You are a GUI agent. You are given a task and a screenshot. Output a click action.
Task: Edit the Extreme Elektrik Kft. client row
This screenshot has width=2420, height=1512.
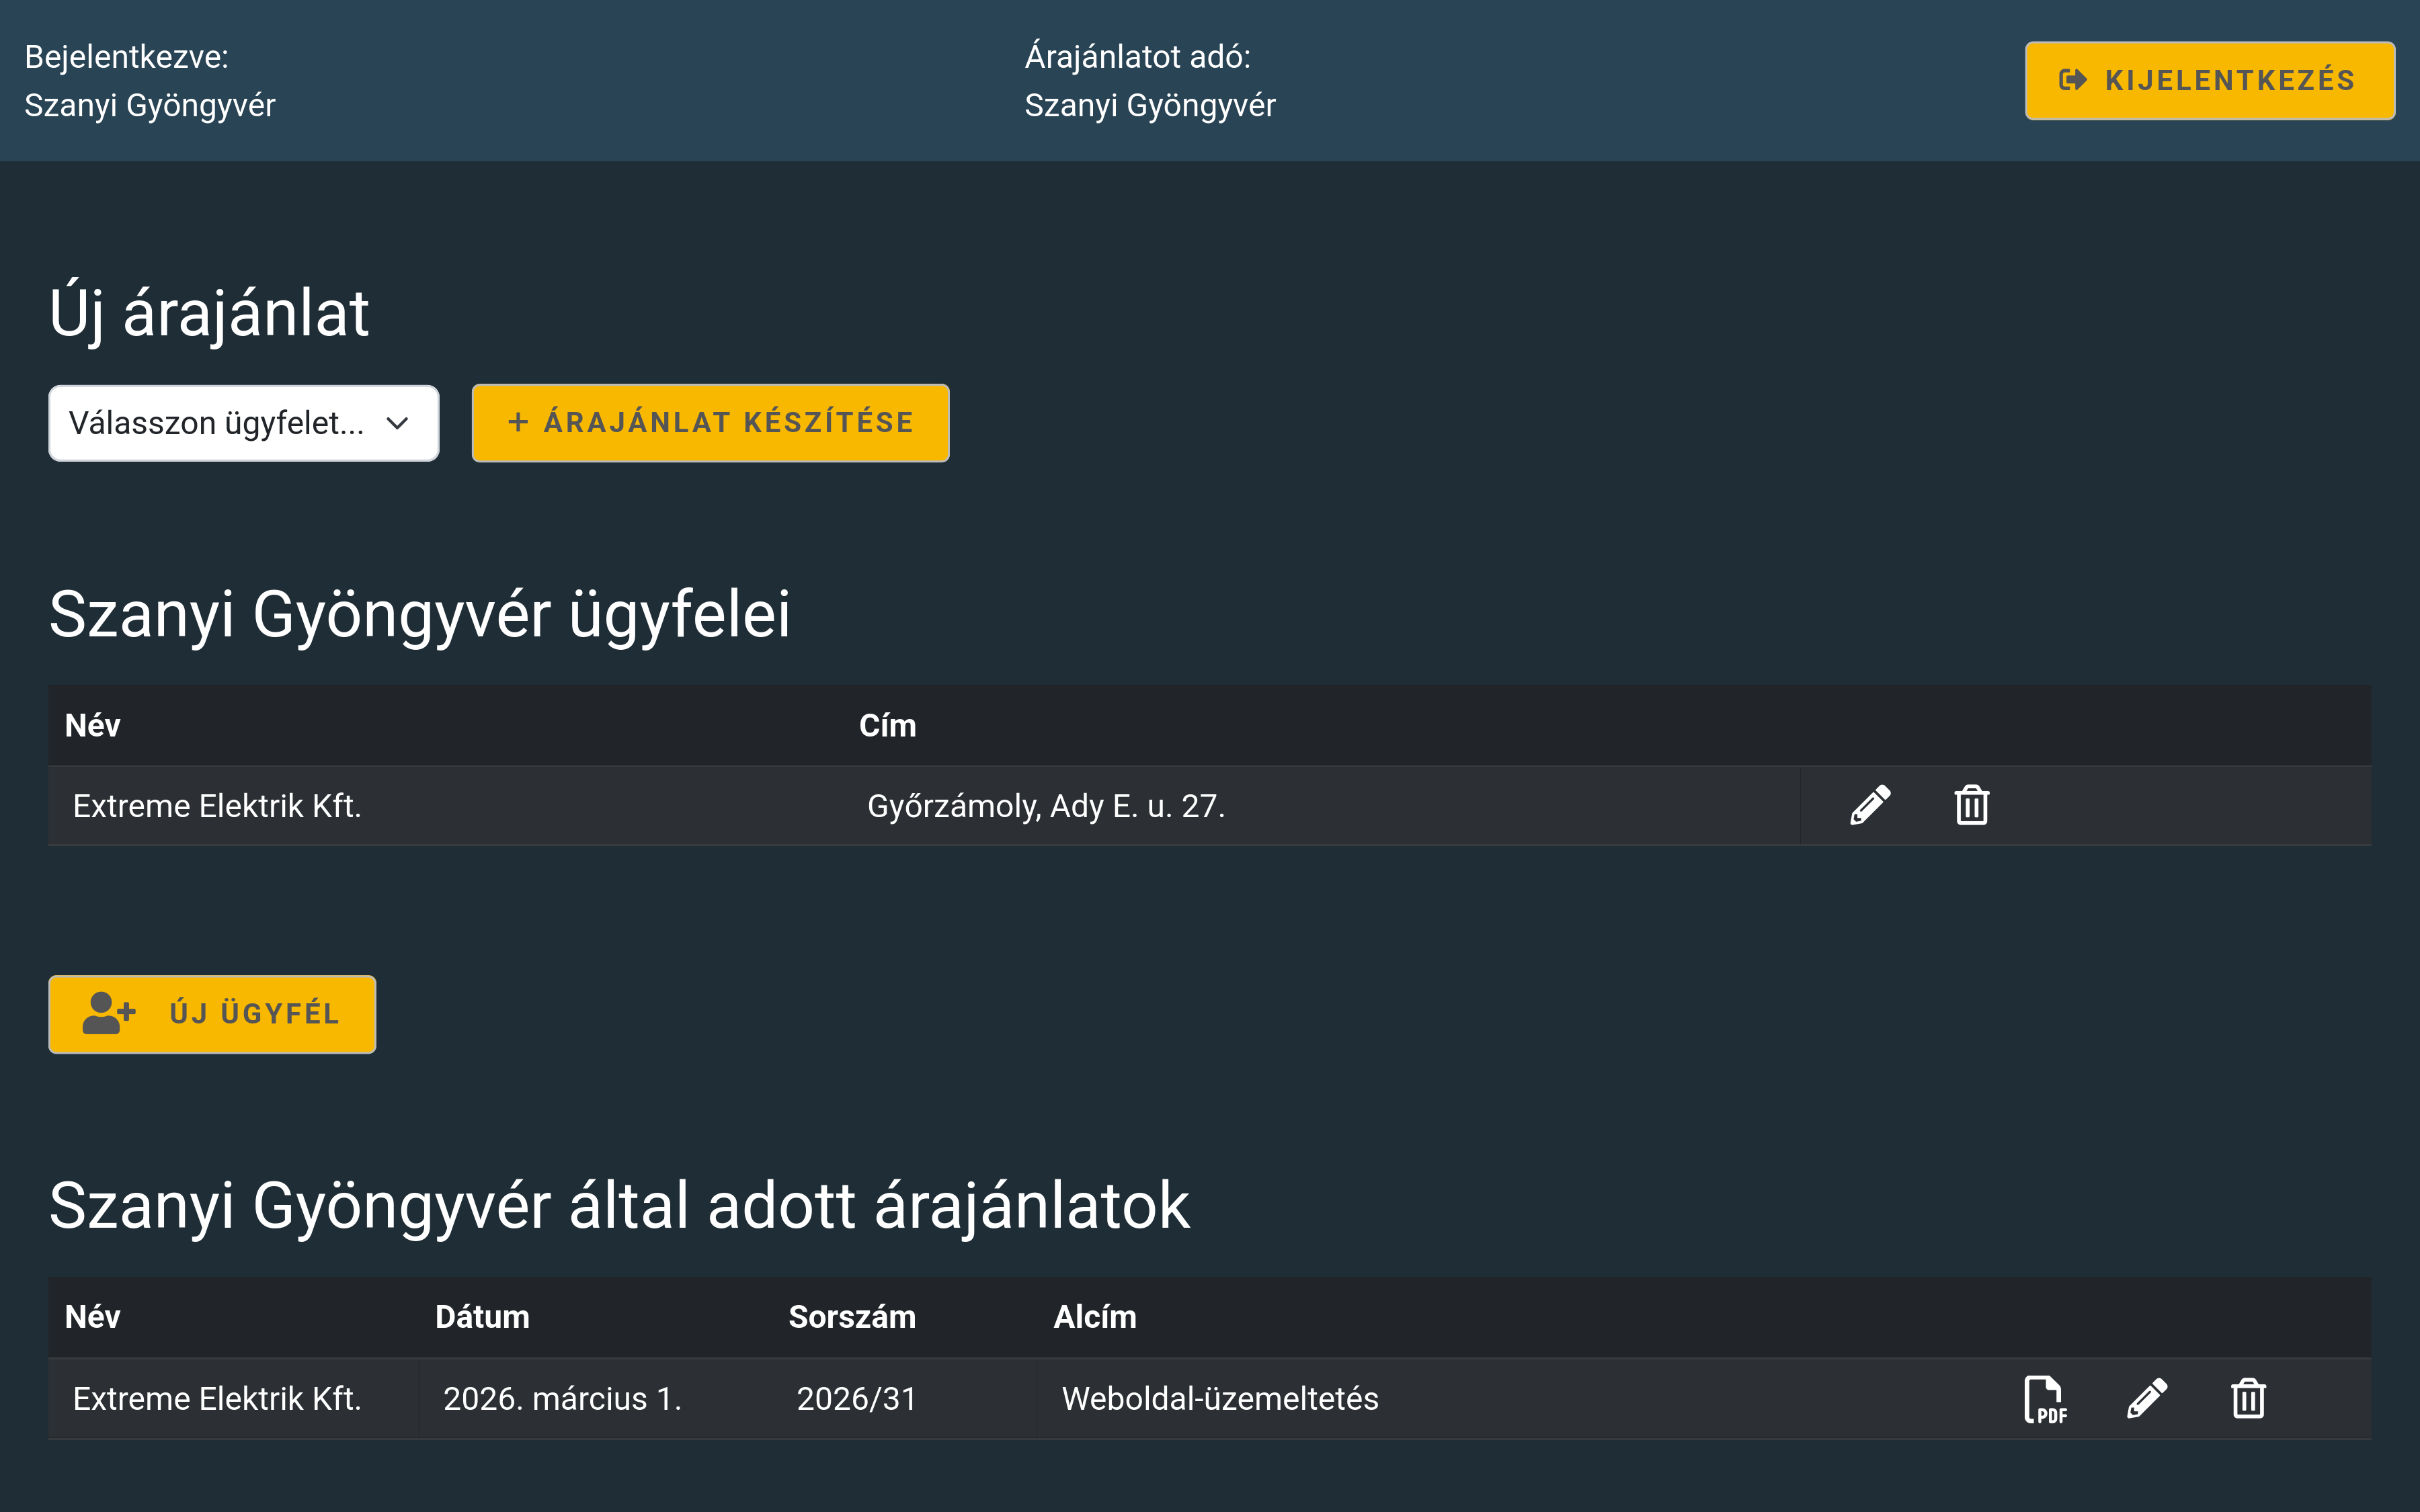[1870, 805]
